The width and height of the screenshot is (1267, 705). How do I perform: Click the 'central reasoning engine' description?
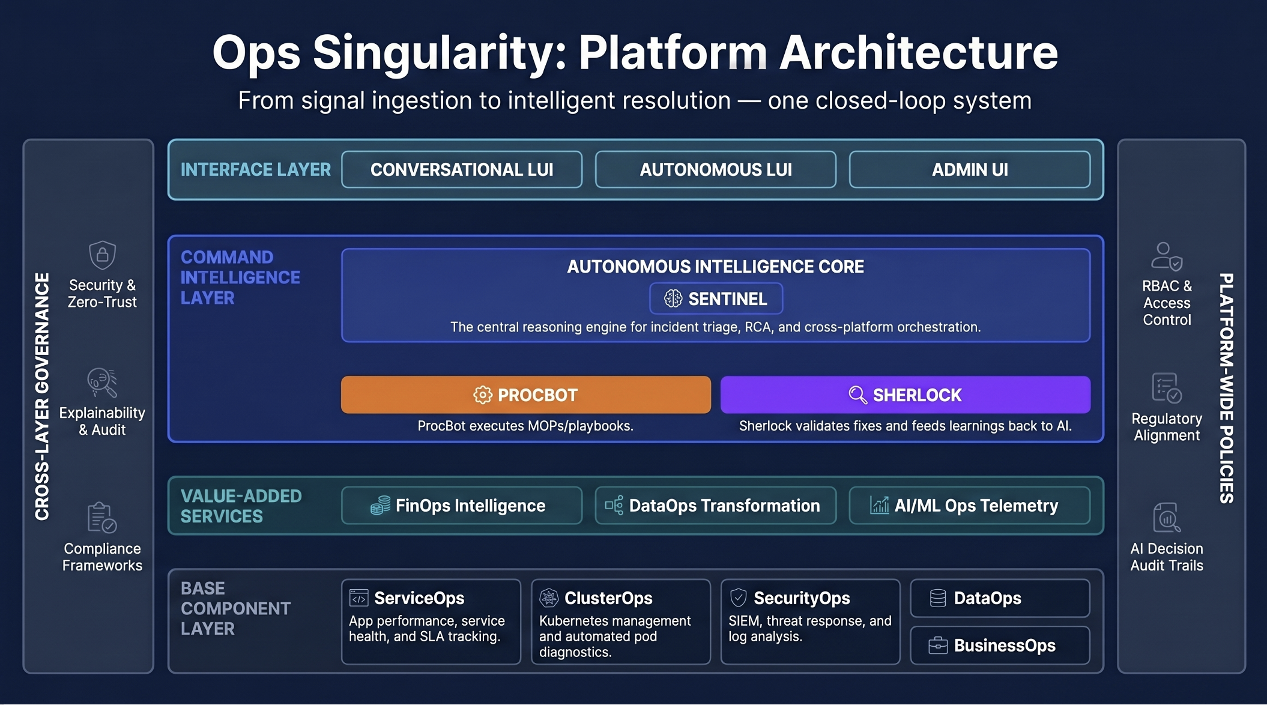pyautogui.click(x=716, y=327)
